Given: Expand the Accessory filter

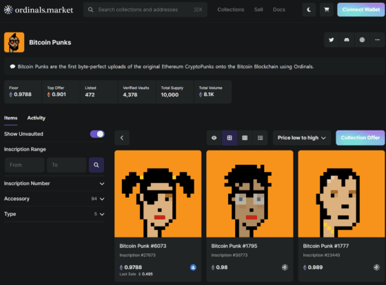Looking at the screenshot, I should pos(54,199).
